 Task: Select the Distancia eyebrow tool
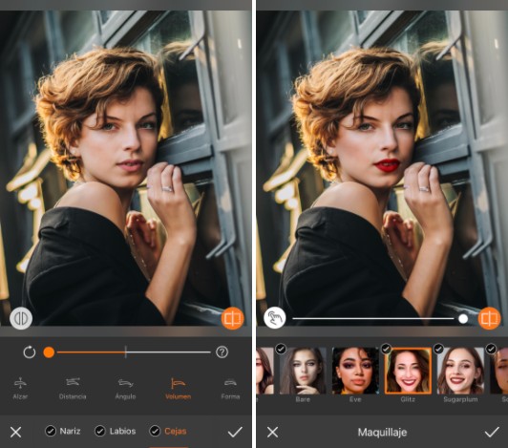pyautogui.click(x=73, y=388)
